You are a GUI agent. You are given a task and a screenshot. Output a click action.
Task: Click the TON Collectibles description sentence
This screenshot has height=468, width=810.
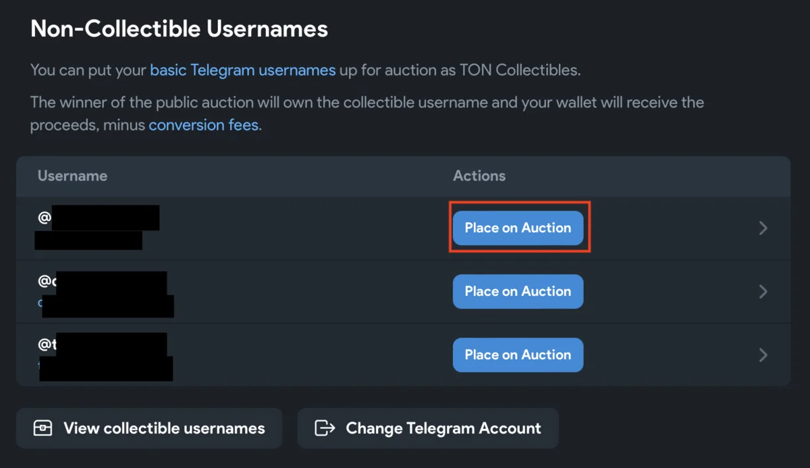459,70
